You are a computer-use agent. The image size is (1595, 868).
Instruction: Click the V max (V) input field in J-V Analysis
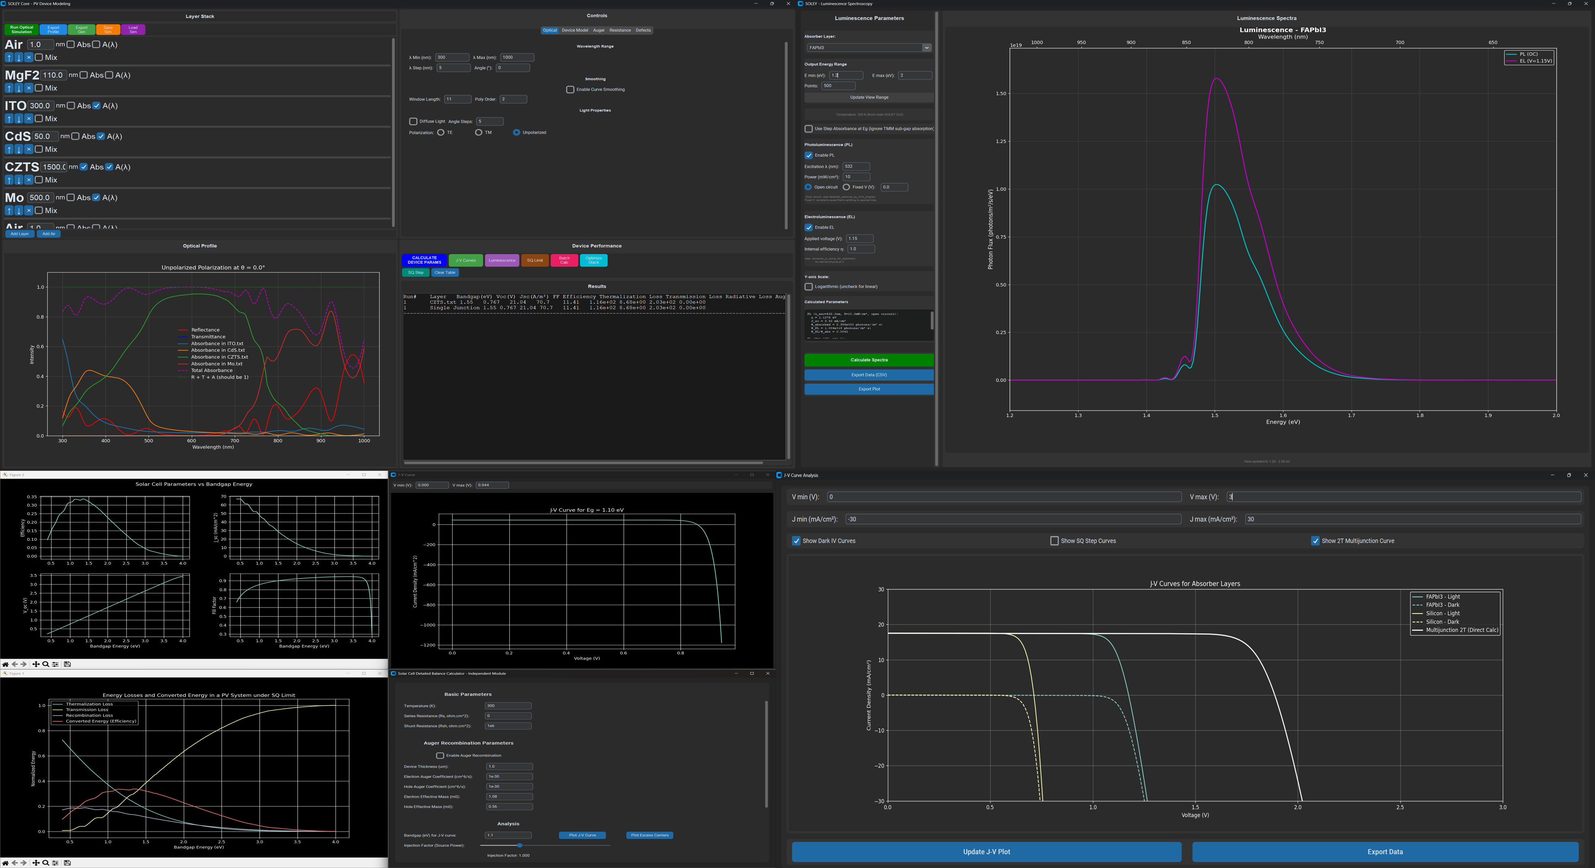click(1404, 497)
